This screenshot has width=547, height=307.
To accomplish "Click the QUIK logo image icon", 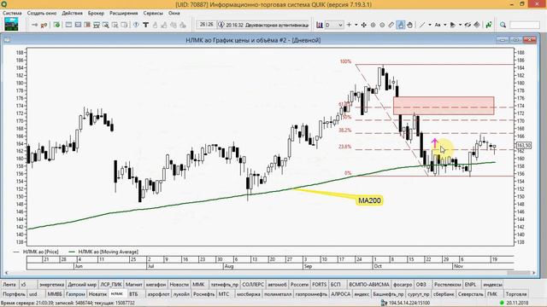I will tap(11, 25).
